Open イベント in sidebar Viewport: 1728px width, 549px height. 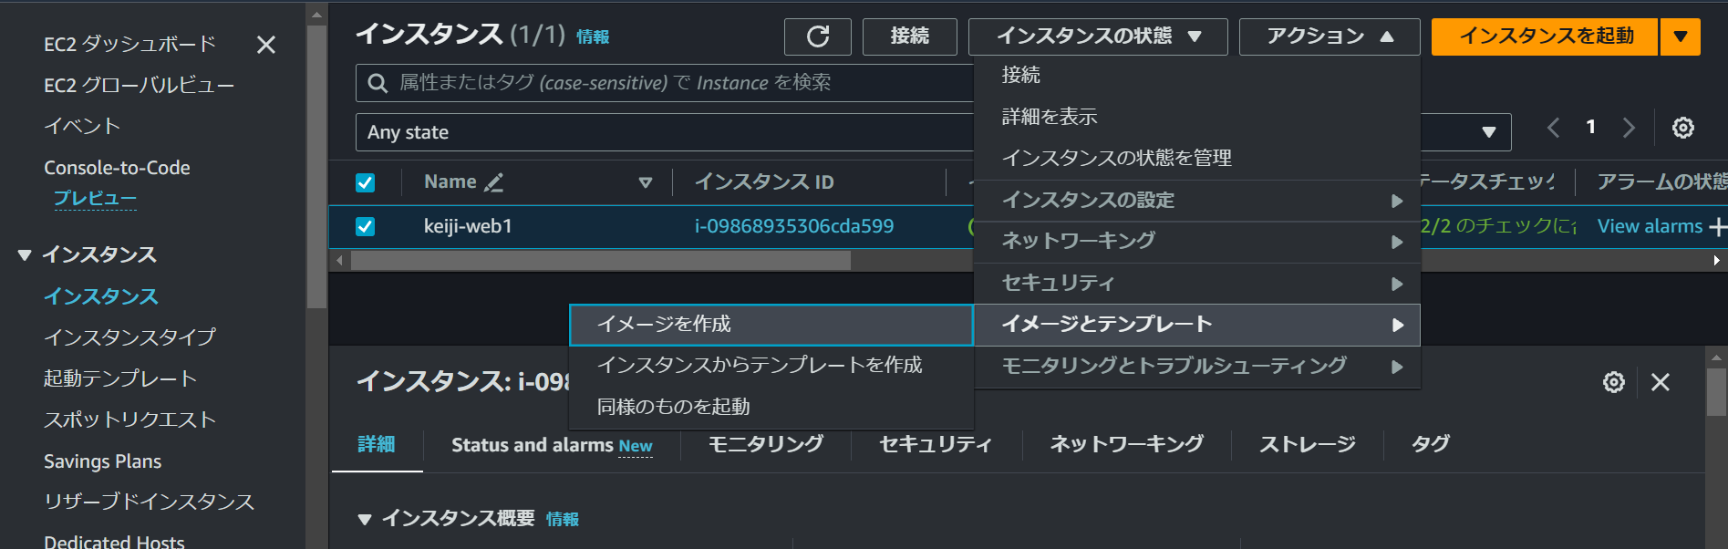pyautogui.click(x=82, y=127)
